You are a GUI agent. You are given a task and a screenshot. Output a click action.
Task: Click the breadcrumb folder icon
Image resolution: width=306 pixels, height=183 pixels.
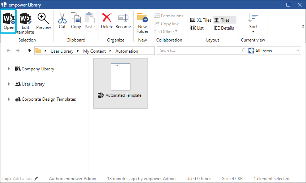38,51
